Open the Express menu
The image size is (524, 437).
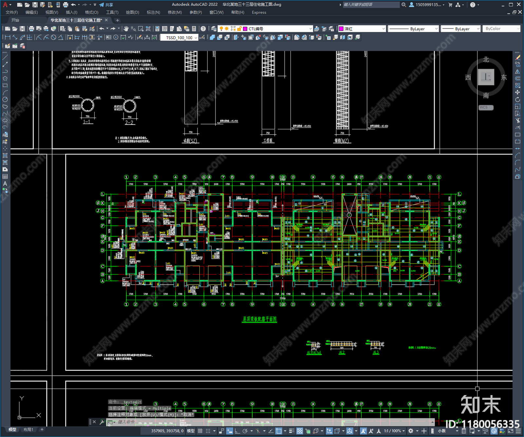pyautogui.click(x=259, y=12)
